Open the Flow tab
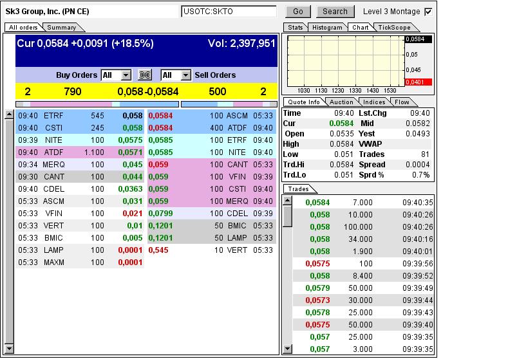The image size is (508, 359). coord(402,102)
